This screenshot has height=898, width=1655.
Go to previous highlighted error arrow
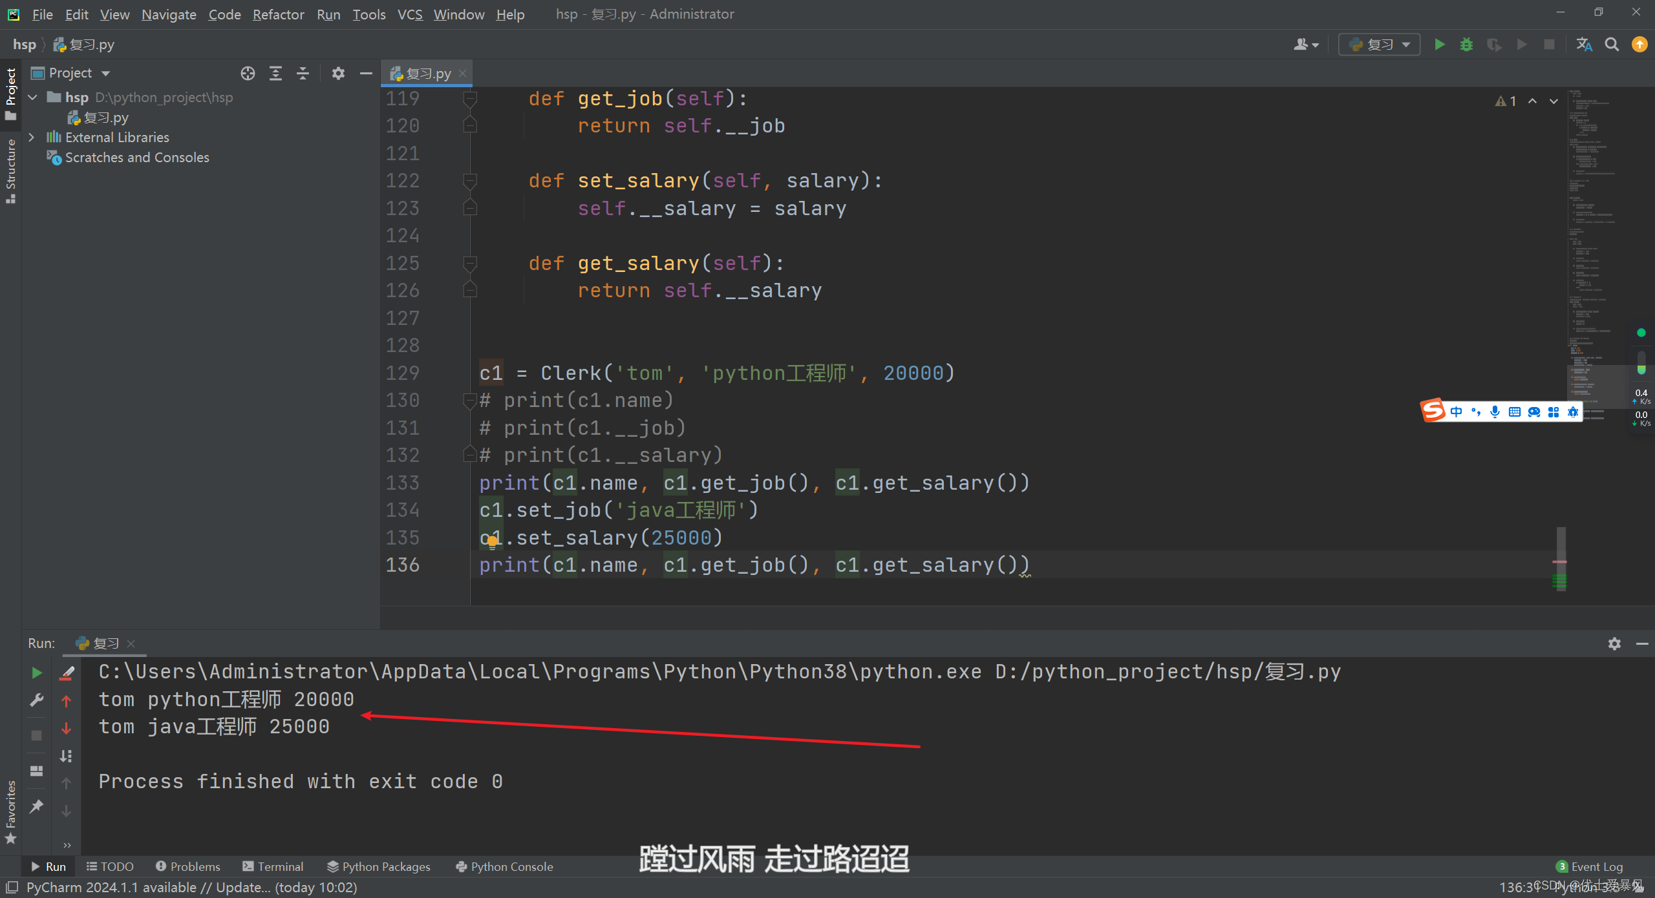pos(1533,101)
